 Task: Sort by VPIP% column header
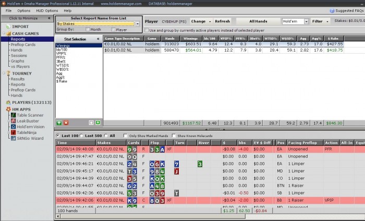pos(226,39)
